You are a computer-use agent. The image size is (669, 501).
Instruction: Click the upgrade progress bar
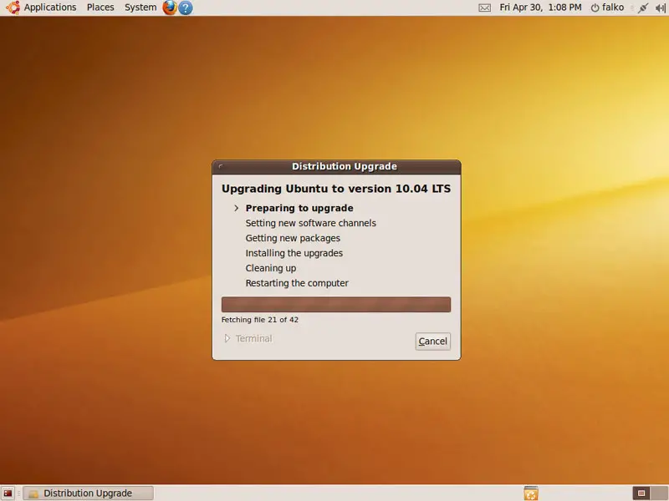pos(335,305)
